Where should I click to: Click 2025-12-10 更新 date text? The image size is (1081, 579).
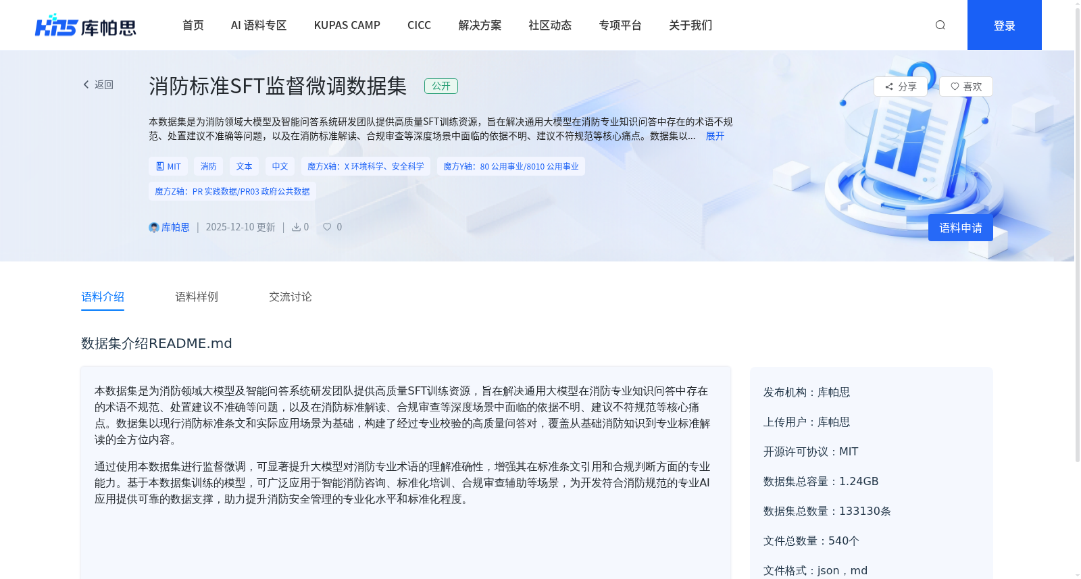[x=241, y=227]
